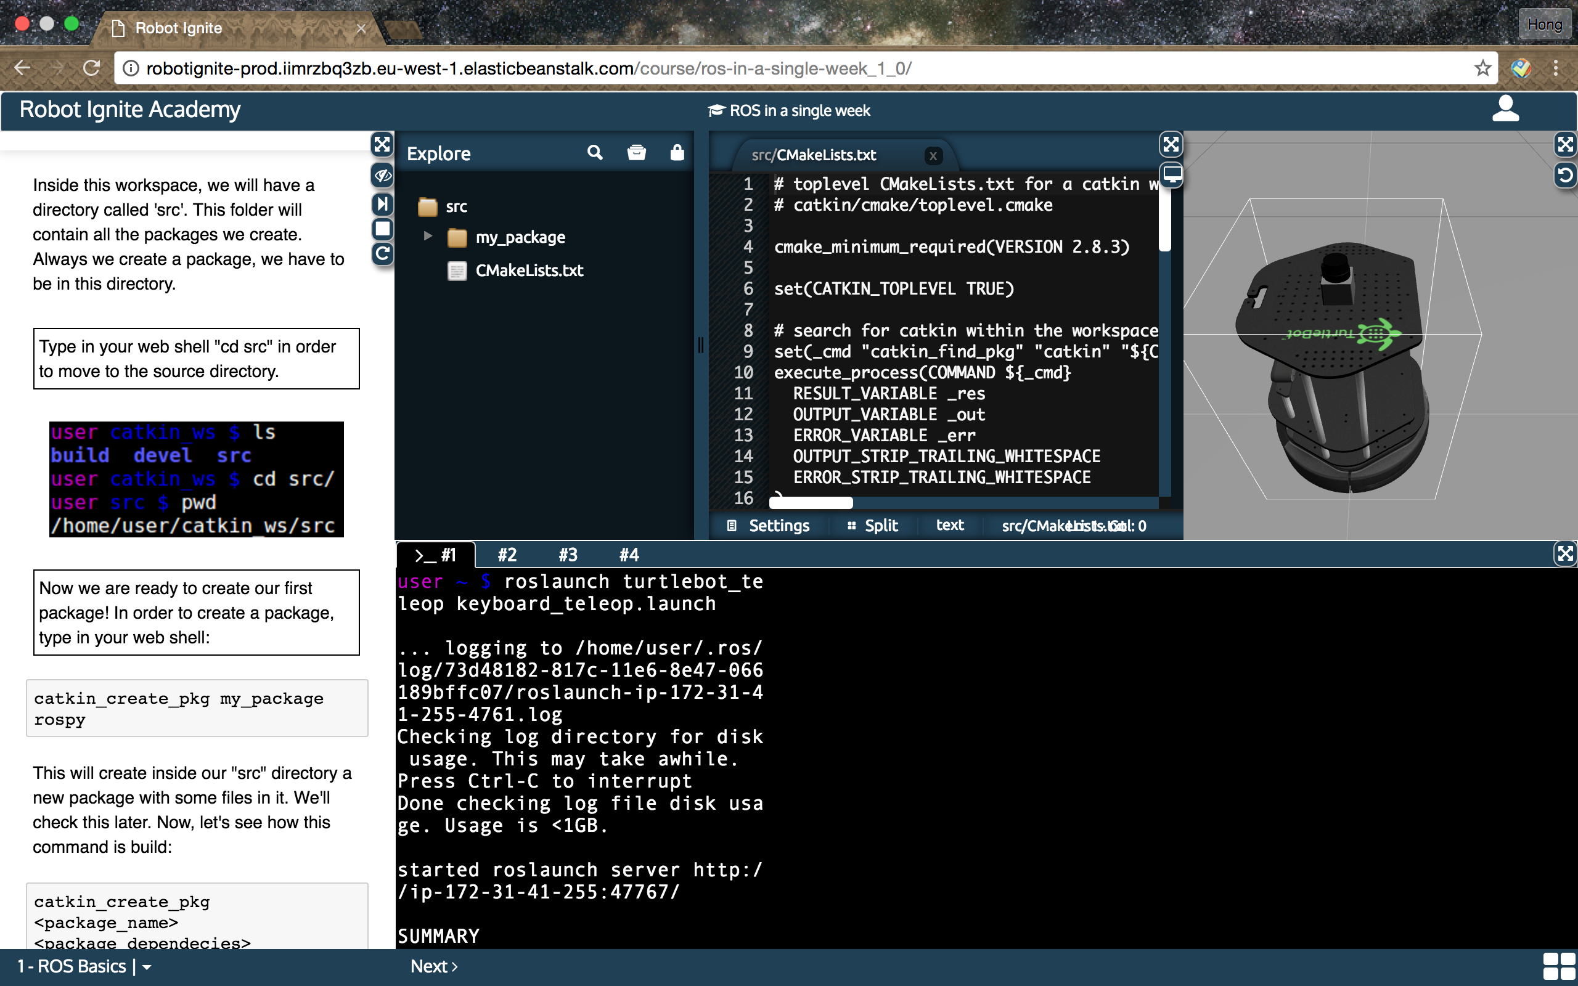Click the editor horizontal scrollbar thumb
The width and height of the screenshot is (1578, 986).
click(x=811, y=503)
